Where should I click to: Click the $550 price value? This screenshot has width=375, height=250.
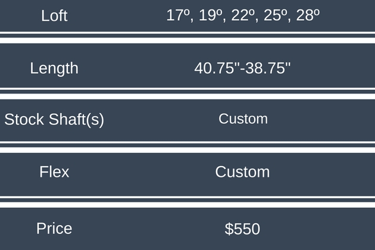[243, 229]
